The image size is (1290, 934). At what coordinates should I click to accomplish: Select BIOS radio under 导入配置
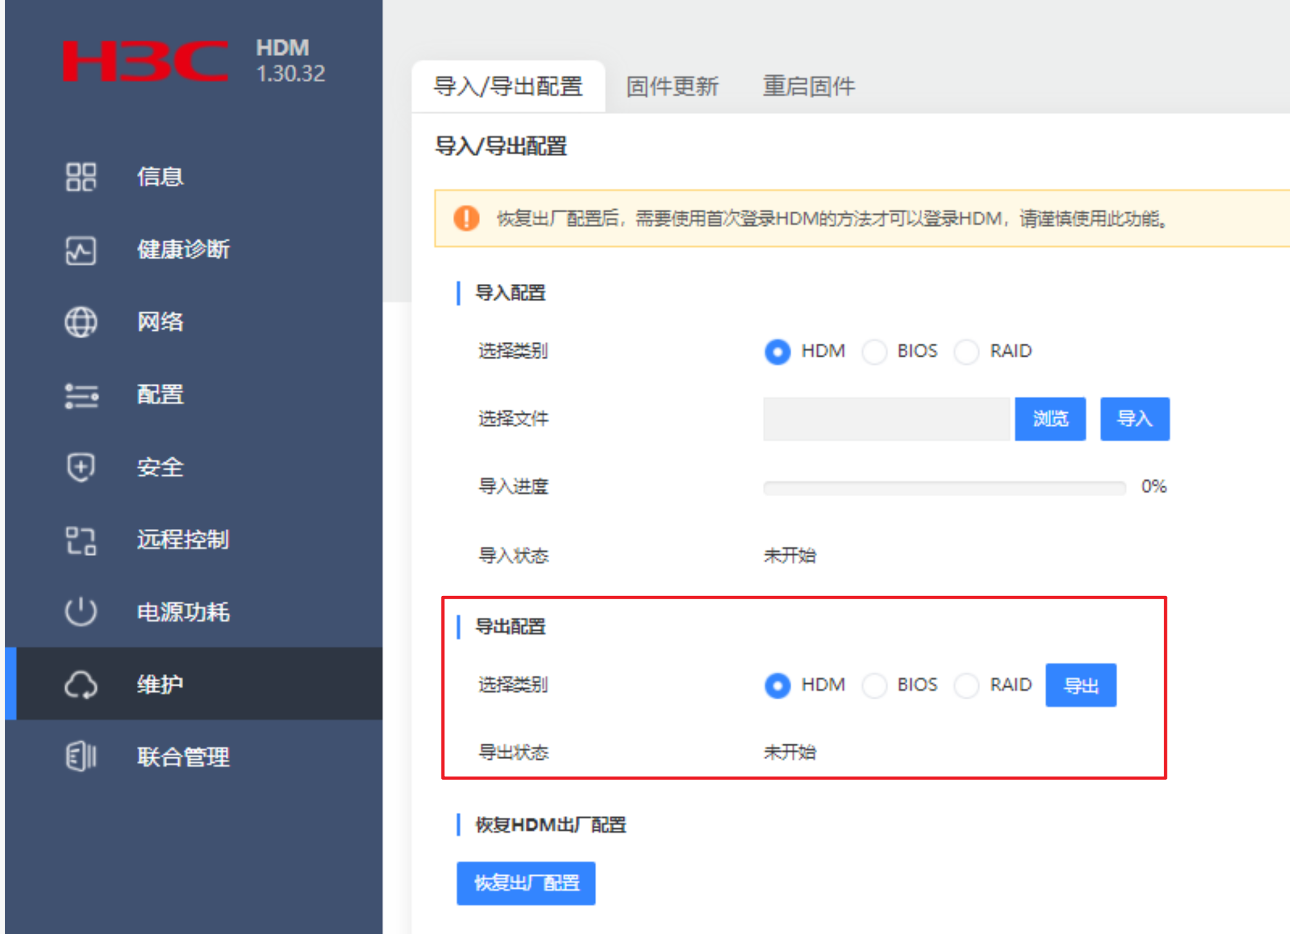click(x=874, y=352)
